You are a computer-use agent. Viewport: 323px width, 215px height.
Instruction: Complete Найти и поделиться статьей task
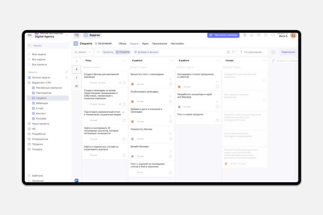(x=124, y=155)
